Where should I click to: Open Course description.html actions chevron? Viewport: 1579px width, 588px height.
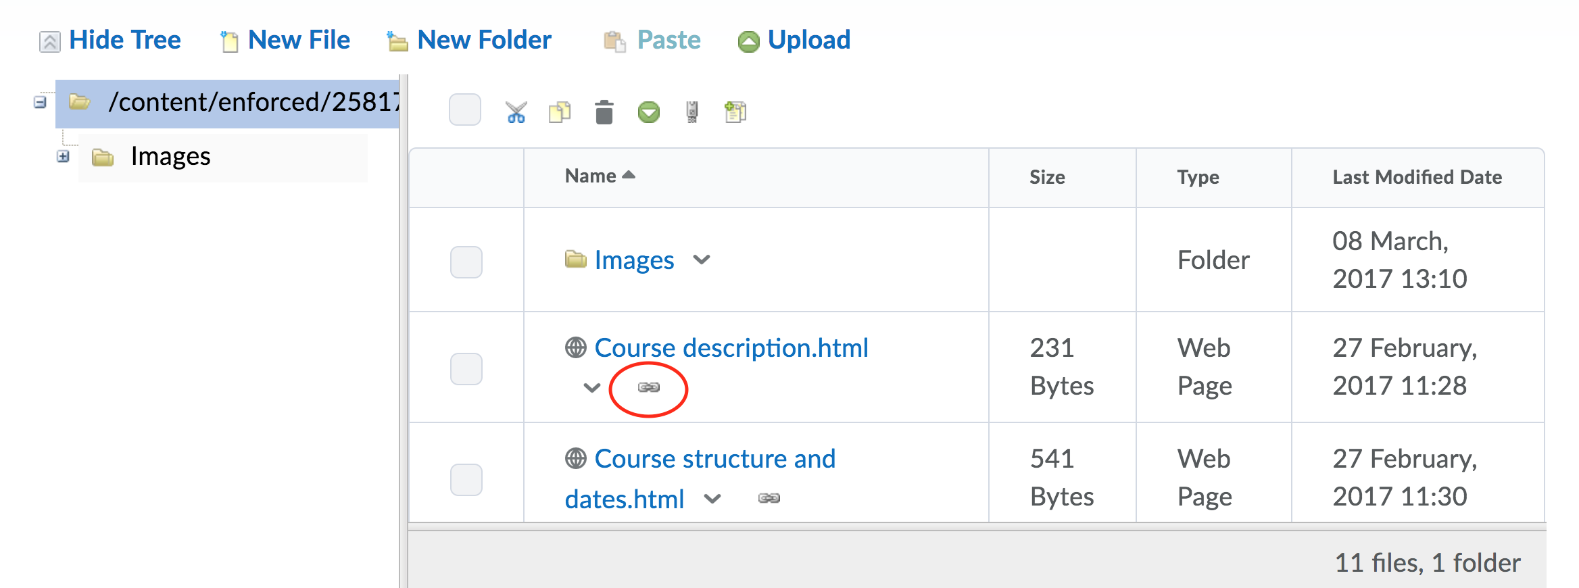591,388
